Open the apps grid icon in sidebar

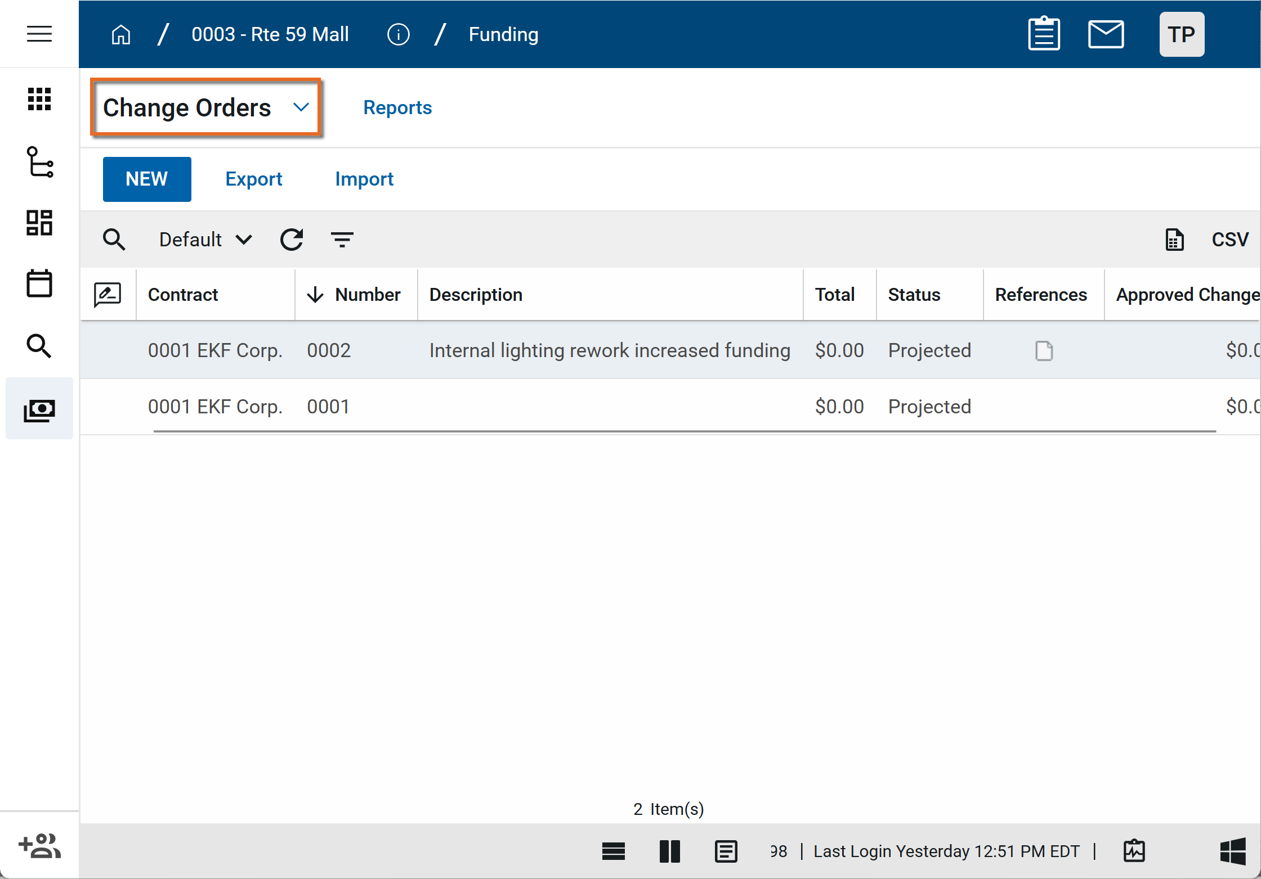pos(39,99)
